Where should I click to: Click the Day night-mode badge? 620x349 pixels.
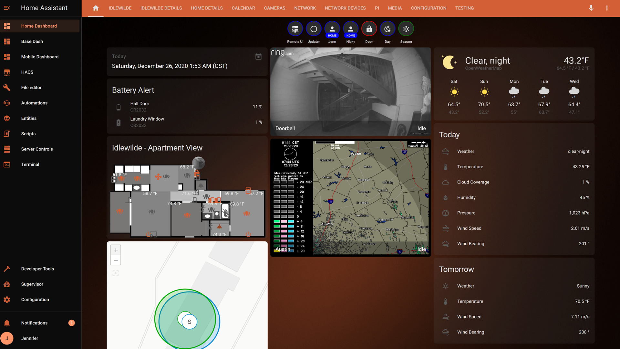pyautogui.click(x=387, y=29)
